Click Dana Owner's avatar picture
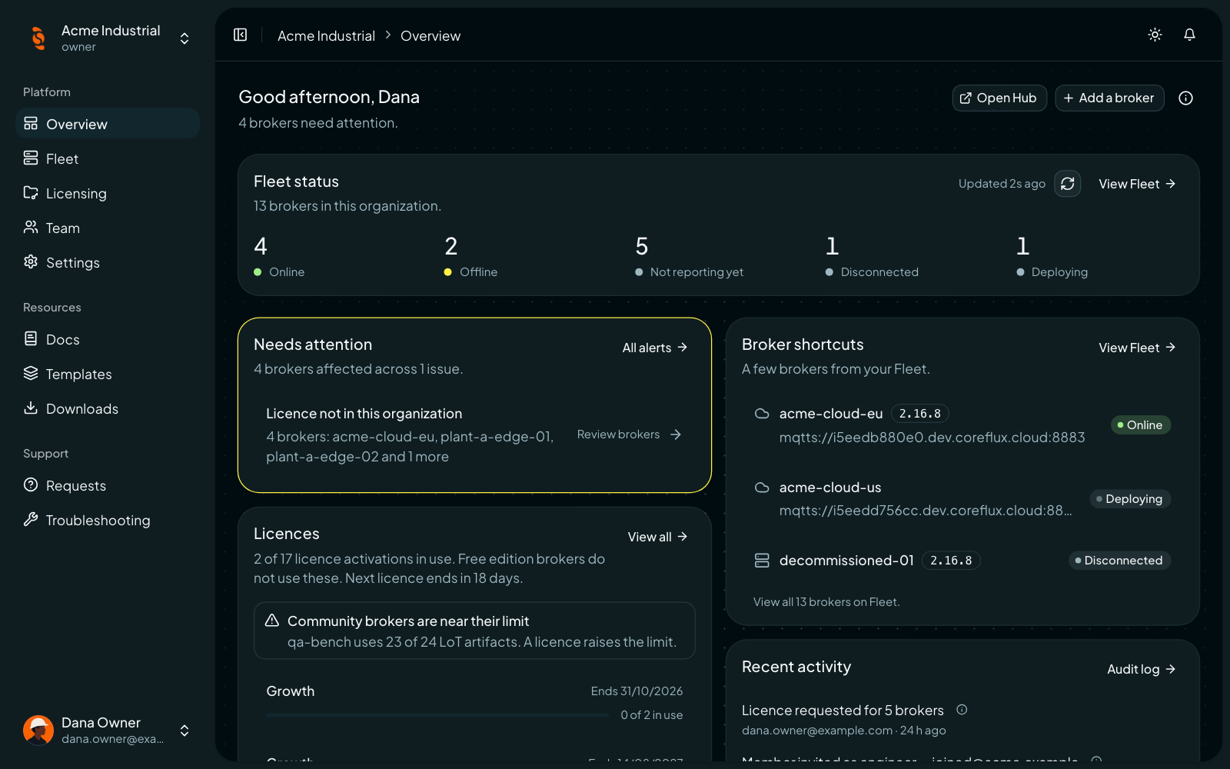 (x=38, y=731)
